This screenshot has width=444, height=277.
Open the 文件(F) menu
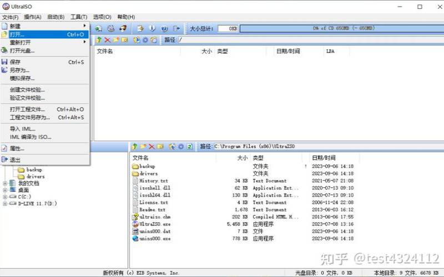[x=11, y=17]
